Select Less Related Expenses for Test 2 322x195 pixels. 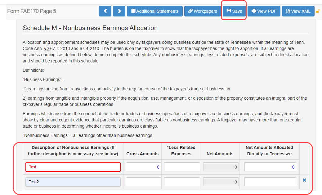(x=182, y=182)
